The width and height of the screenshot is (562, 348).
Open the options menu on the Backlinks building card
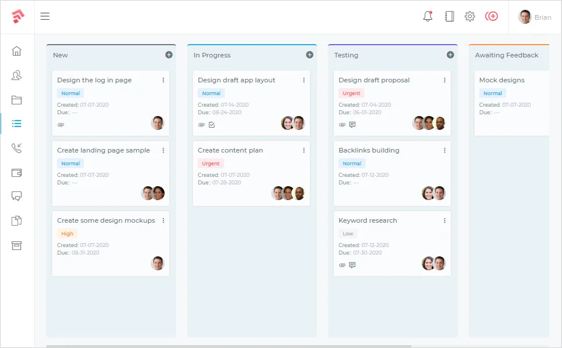coord(444,150)
